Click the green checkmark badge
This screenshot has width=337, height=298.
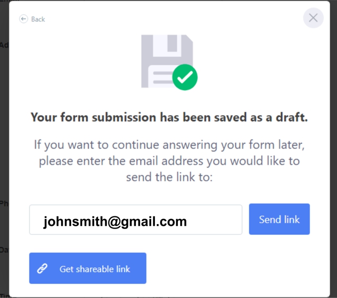(x=185, y=77)
